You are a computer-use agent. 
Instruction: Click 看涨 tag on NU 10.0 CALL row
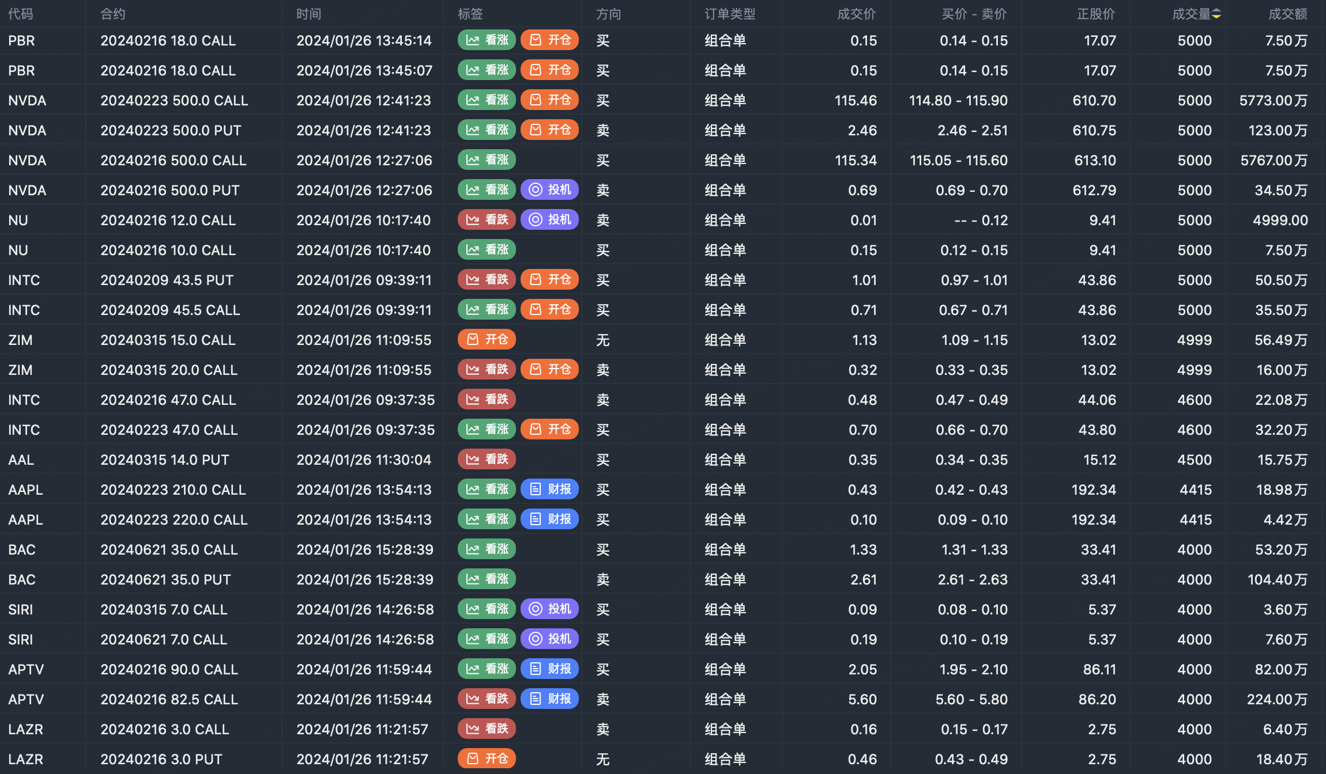pos(487,250)
